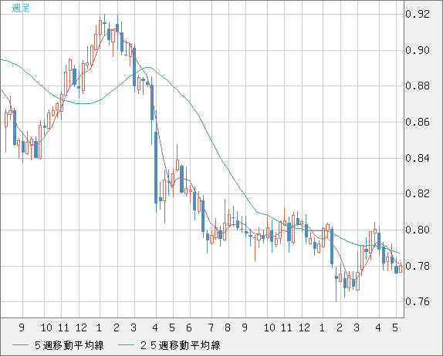
Task: Select the 0.76 price axis label
Action: coord(418,301)
